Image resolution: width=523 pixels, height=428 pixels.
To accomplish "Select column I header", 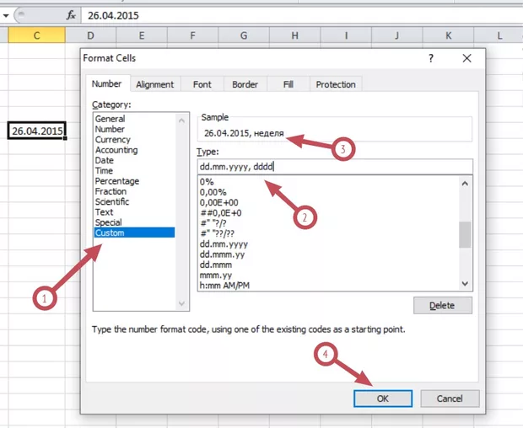I will (346, 35).
